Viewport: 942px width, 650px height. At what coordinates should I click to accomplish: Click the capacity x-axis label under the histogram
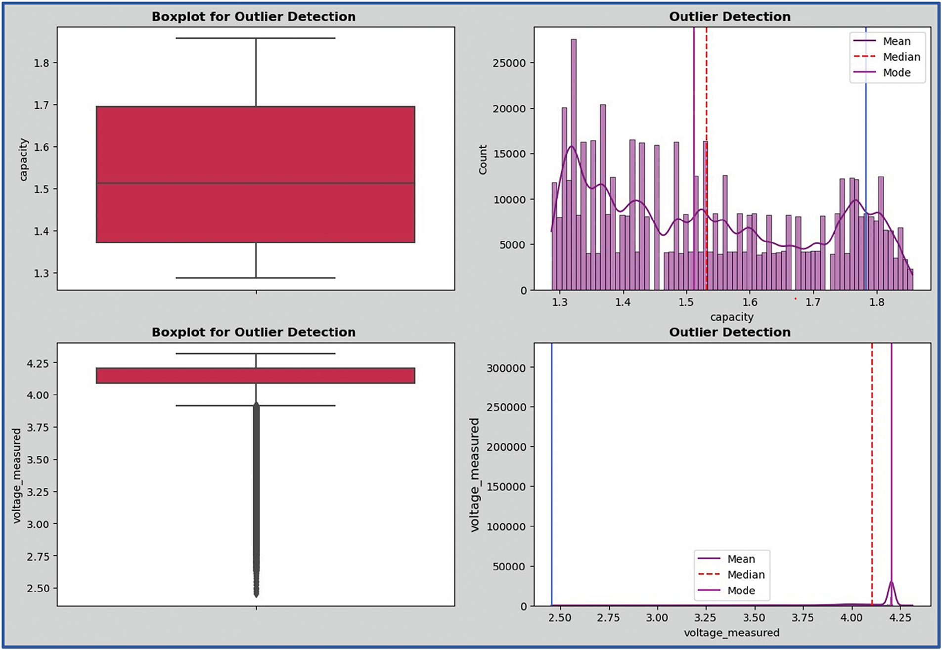[x=731, y=317]
